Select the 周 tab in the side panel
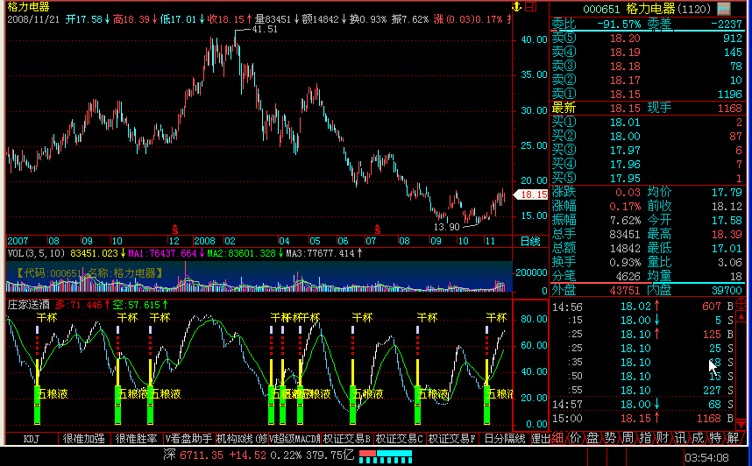Screen dimensions: 752x466 click(x=628, y=438)
